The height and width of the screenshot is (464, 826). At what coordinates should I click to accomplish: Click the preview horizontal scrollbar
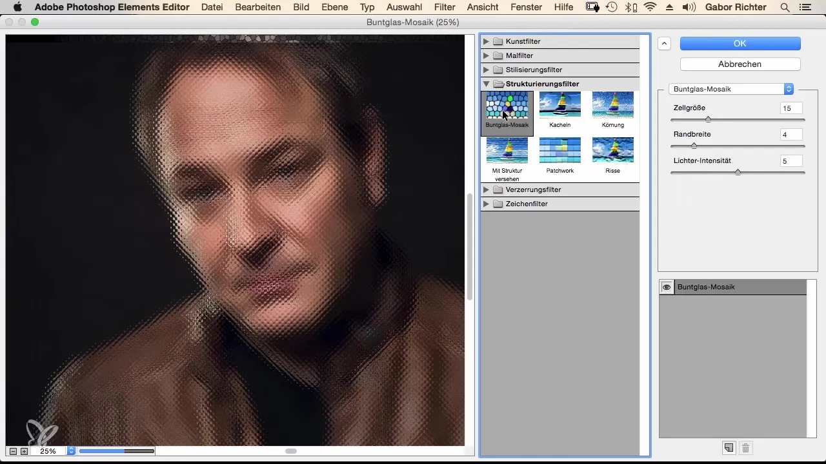(291, 451)
